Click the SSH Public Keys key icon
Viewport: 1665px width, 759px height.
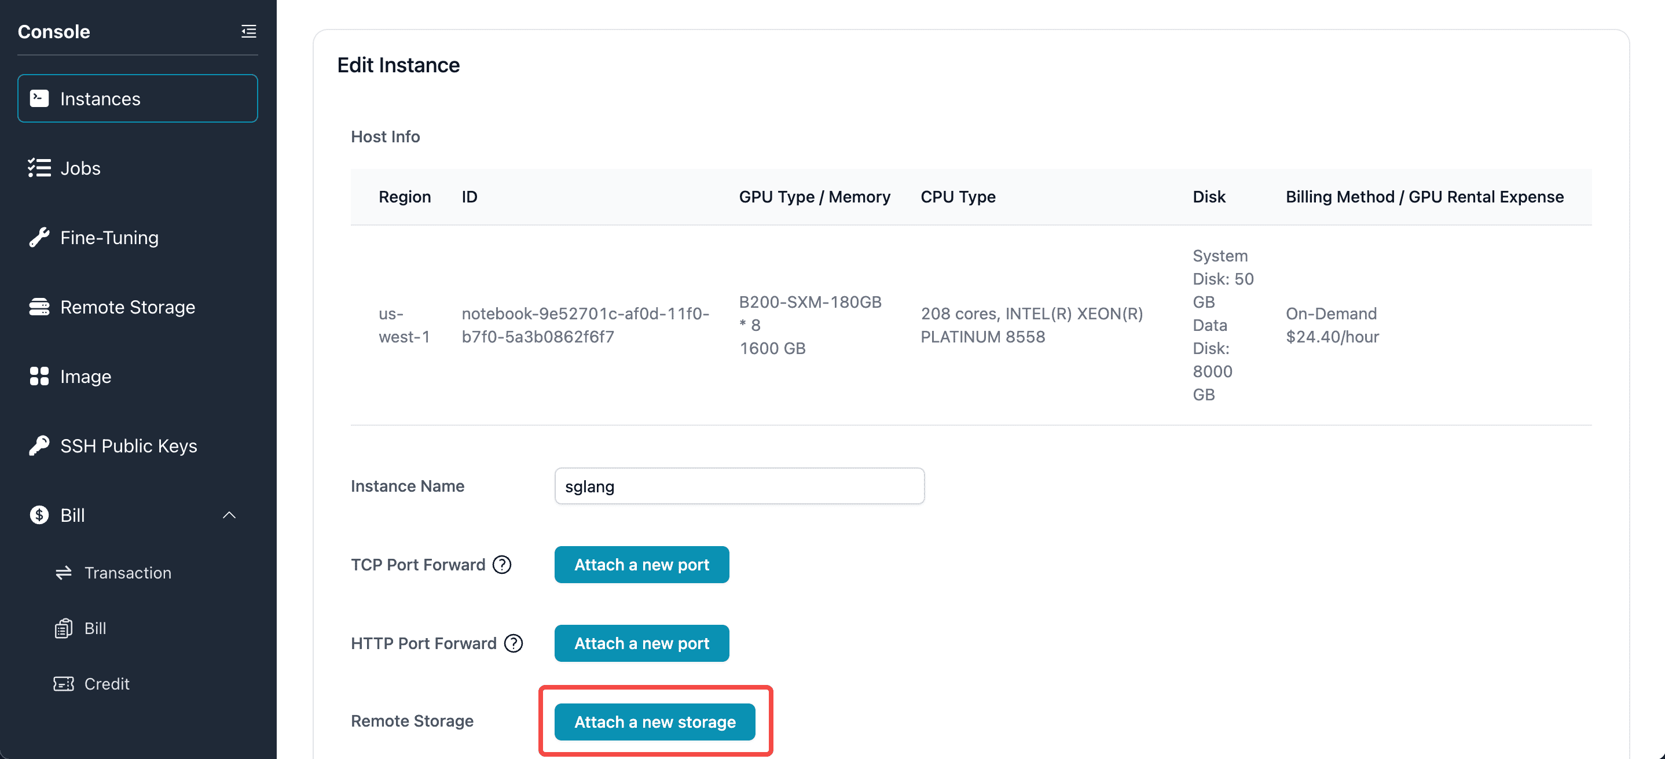(39, 445)
